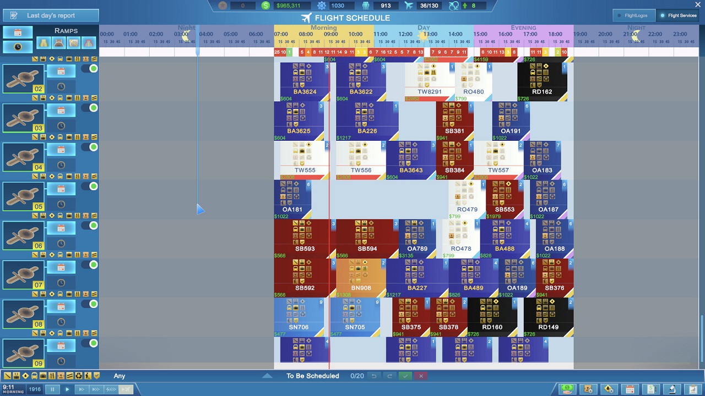Expand the To Be Scheduled panel

click(x=267, y=376)
